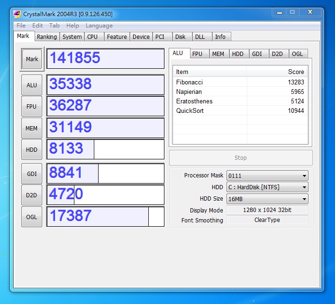Viewport: 335px width, 304px height.
Task: Open the Tab menu
Action: [54, 26]
